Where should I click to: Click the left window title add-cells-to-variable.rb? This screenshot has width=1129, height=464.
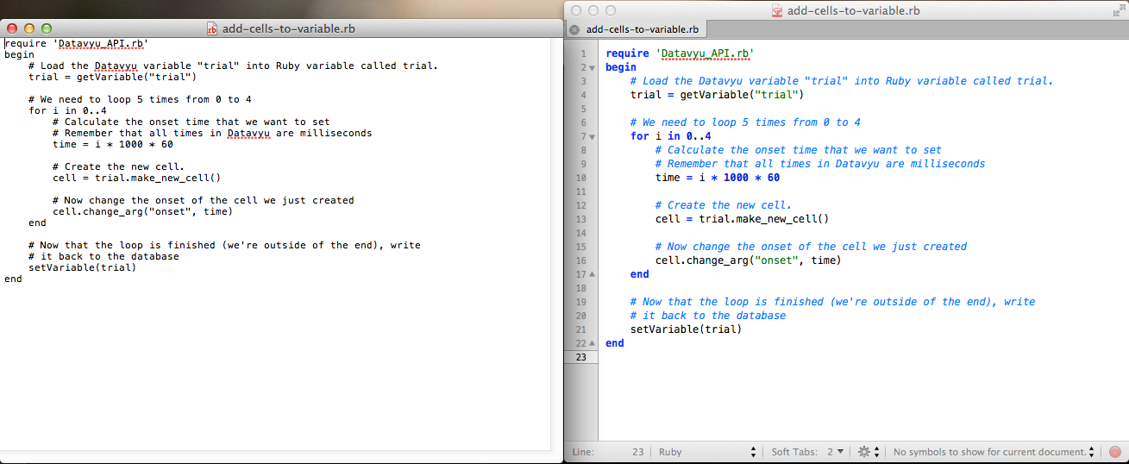(288, 28)
